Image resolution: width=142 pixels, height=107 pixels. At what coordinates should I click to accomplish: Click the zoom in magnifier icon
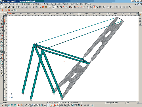click(x=88, y=7)
